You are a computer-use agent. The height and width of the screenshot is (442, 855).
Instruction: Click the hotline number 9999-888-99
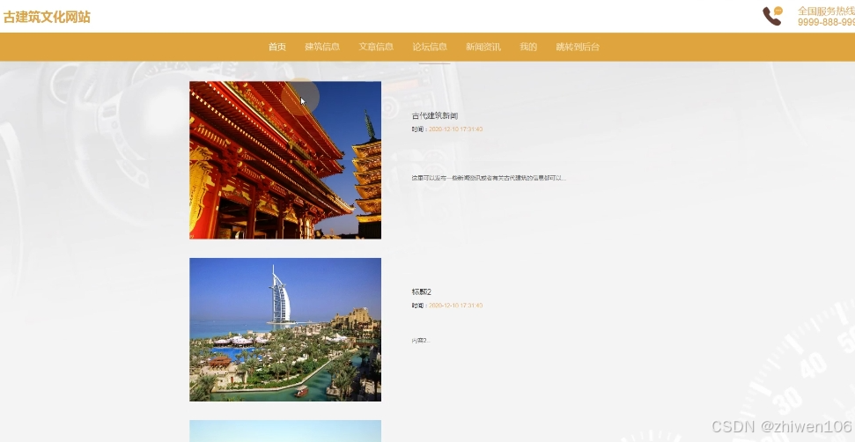click(826, 22)
